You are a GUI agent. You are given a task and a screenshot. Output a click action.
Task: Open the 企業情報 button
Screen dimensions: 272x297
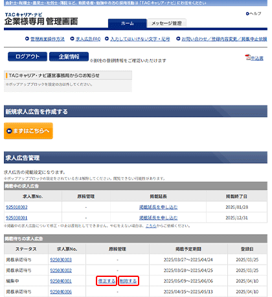[x=69, y=56]
